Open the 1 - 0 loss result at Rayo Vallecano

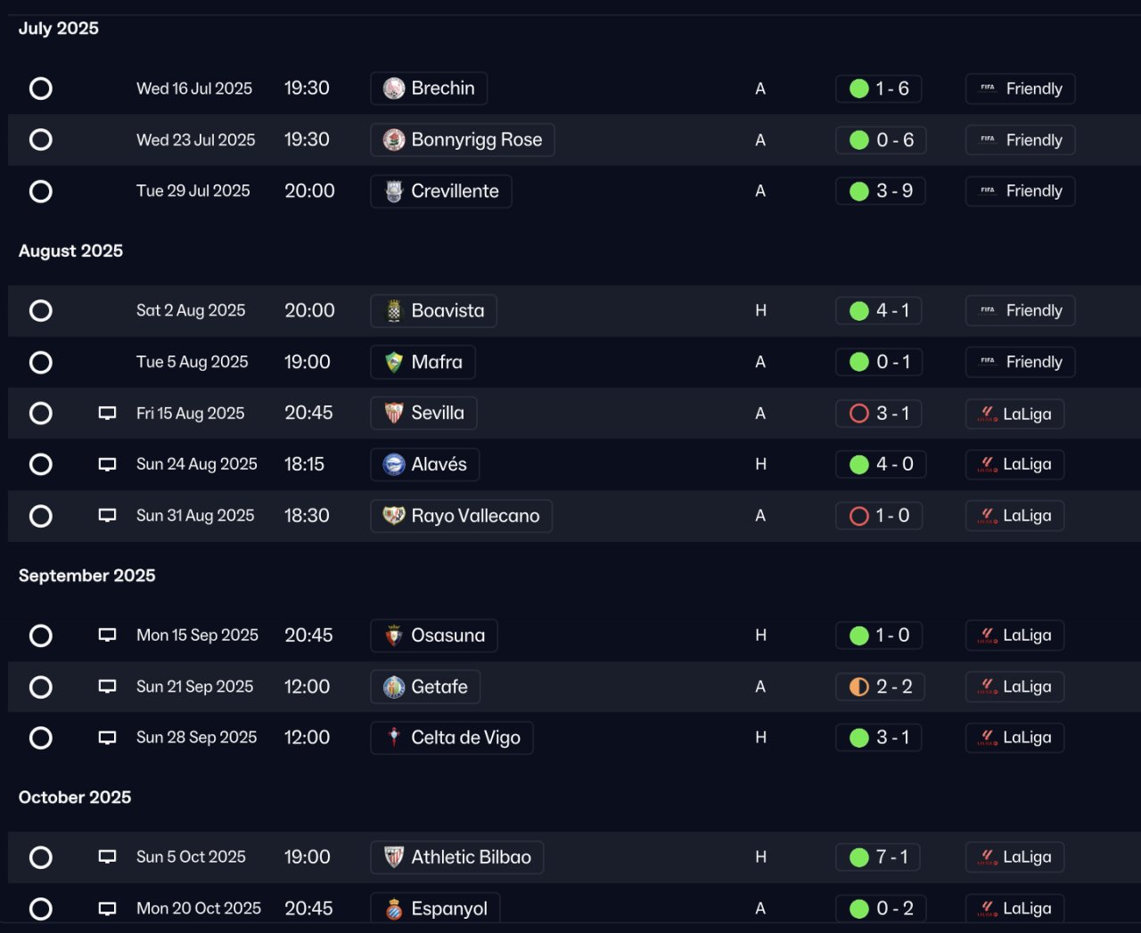[879, 516]
